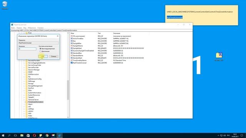The height and width of the screenshot is (138, 246).
Task: Expand the Storage tree node
Action: (x=24, y=84)
